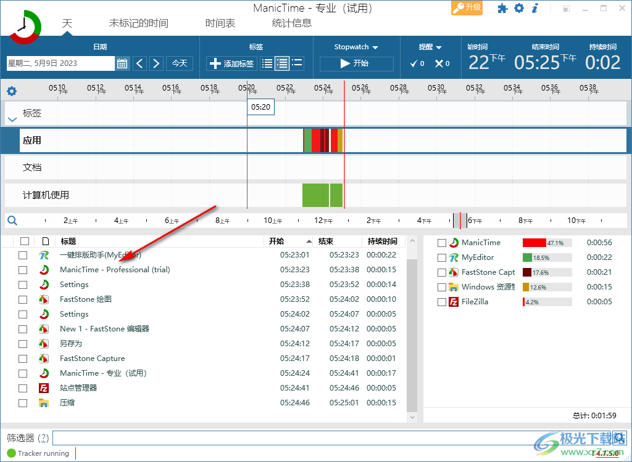This screenshot has width=632, height=462.
Task: Click the ManicTime clock logo
Action: [24, 27]
